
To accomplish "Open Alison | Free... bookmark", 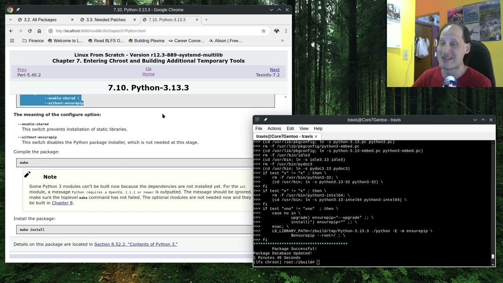I will tap(226, 40).
